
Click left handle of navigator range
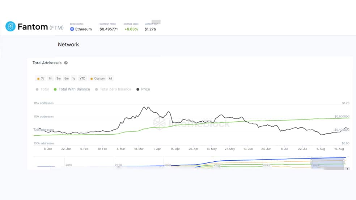click(x=311, y=162)
